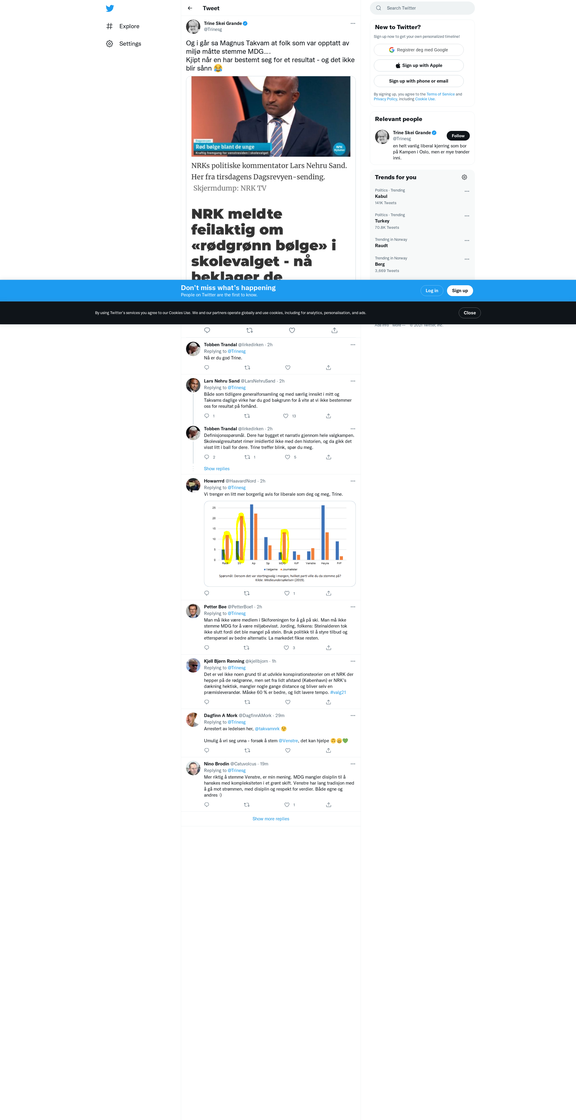Open Settings in the left navigation
576x1120 pixels.
(x=124, y=44)
